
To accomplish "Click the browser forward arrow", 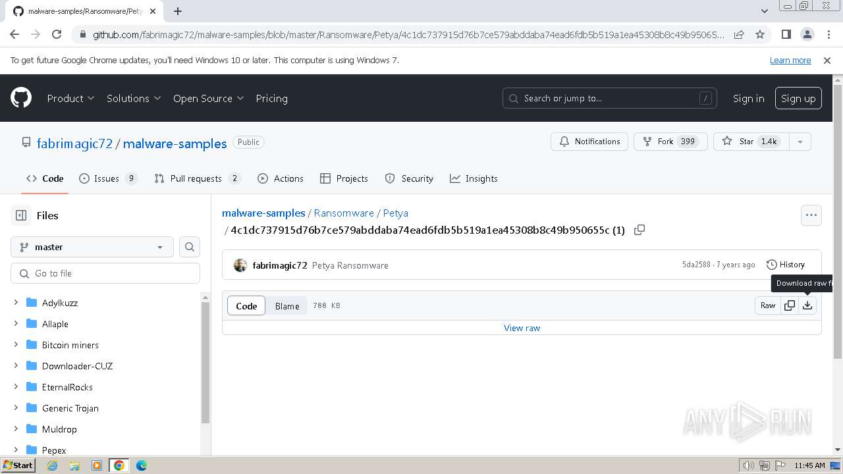I will pyautogui.click(x=36, y=34).
